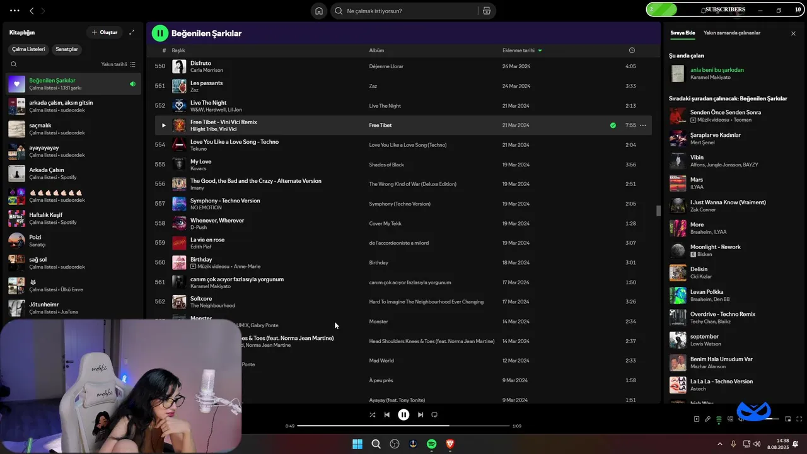Play the Free Tibet - Vini Vici Remix row
807x454 pixels.
164,125
